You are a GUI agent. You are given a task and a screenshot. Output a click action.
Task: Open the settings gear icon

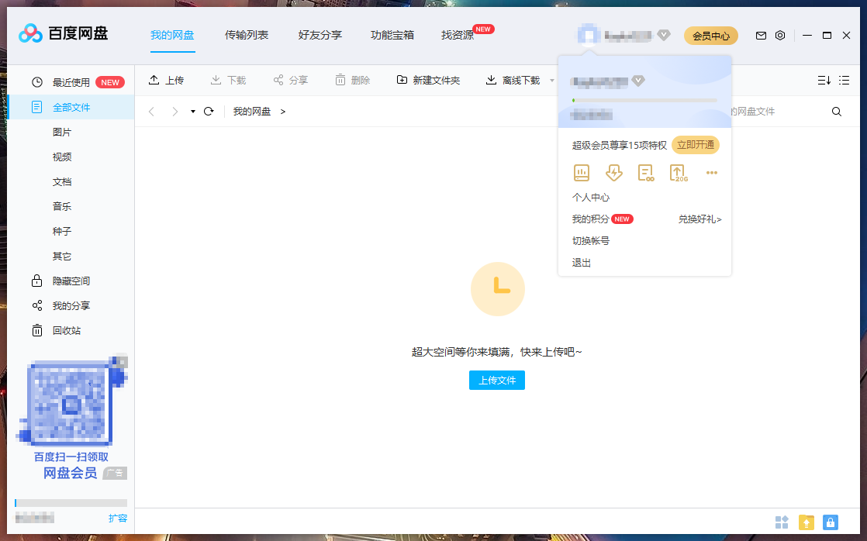(780, 35)
